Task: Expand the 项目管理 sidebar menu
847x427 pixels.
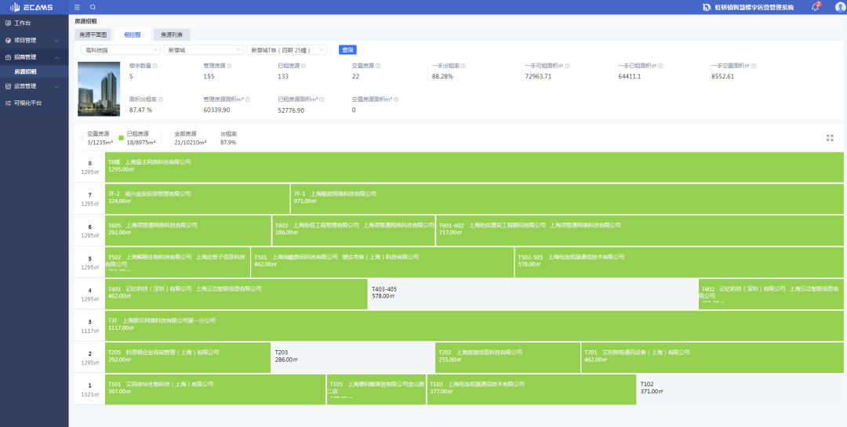Action: pyautogui.click(x=31, y=40)
